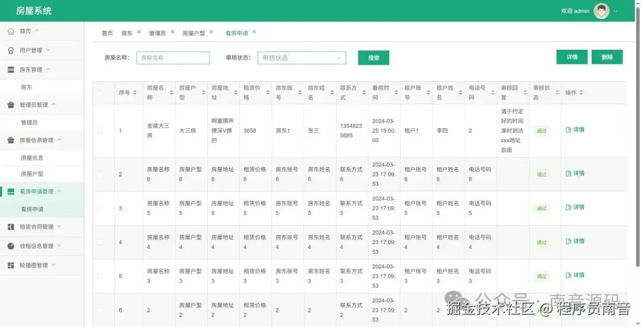Sort table by 房东姓名 column
Image resolution: width=641 pixels, height=327 pixels.
click(x=332, y=92)
